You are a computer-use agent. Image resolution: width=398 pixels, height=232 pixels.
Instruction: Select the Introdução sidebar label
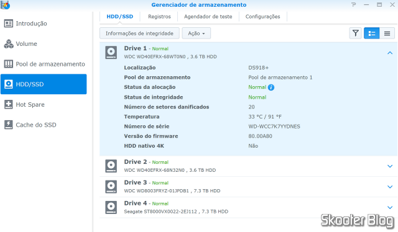point(32,24)
